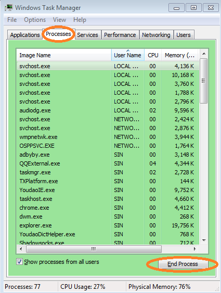Maximize the Task Manager window
The image size is (221, 293).
pyautogui.click(x=193, y=8)
